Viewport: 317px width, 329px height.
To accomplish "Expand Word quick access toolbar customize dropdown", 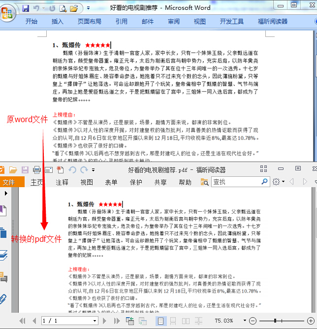I will 88,8.
